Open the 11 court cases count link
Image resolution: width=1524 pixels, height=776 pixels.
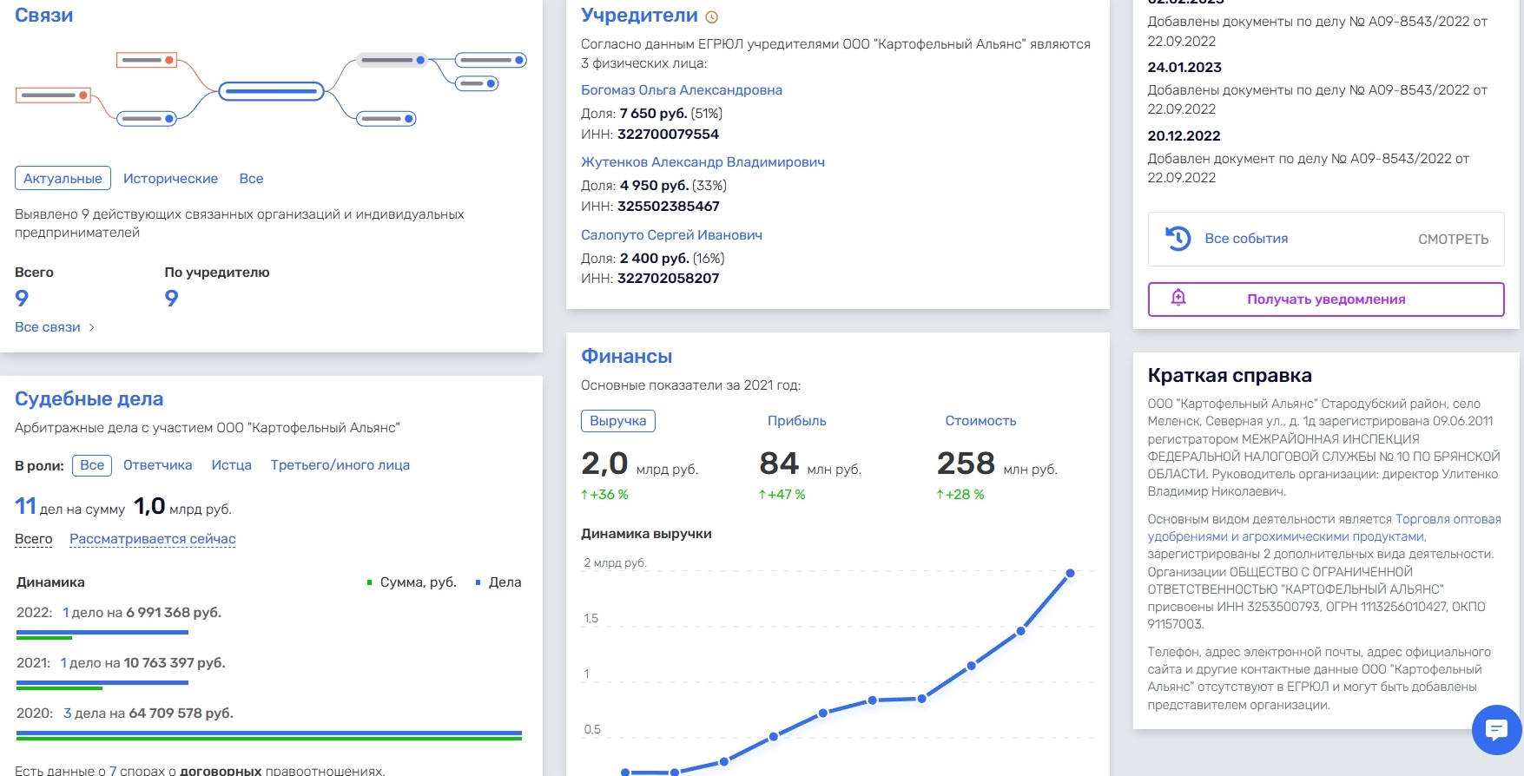click(25, 506)
